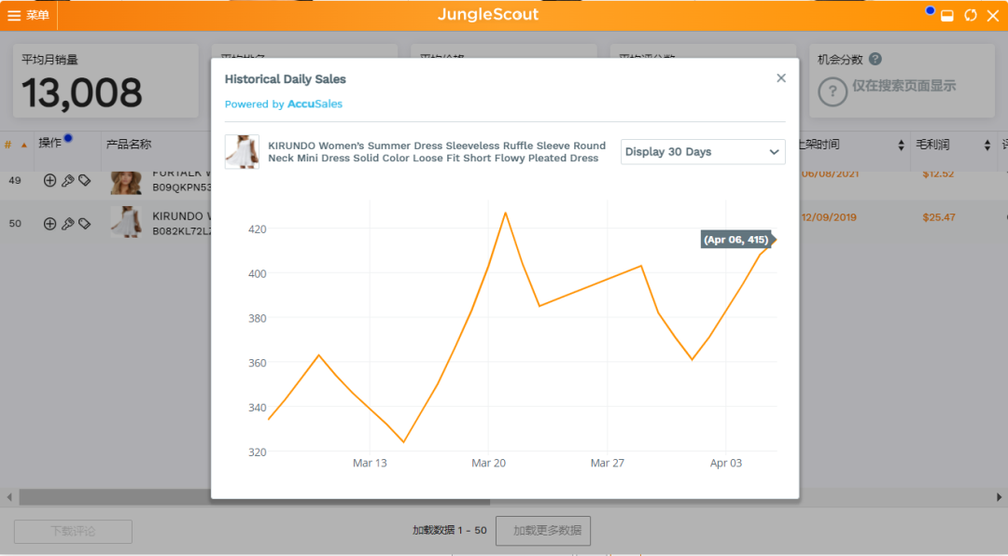Sort by 毛利润 column arrows
The width and height of the screenshot is (1008, 556).
[987, 146]
